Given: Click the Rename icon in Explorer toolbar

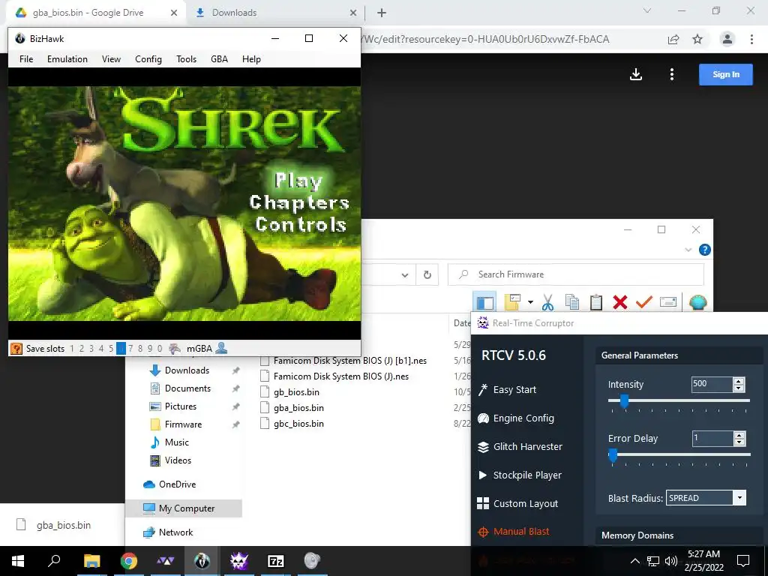Looking at the screenshot, I should click(x=668, y=301).
